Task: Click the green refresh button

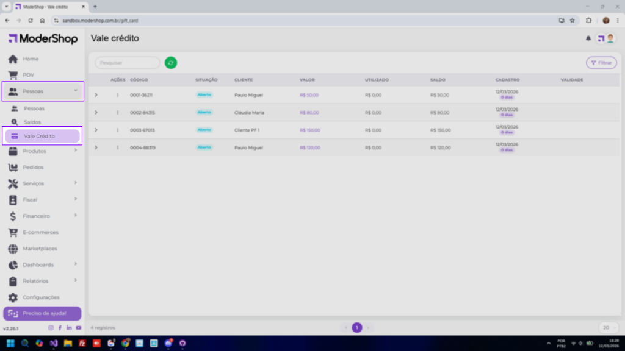Action: (171, 63)
